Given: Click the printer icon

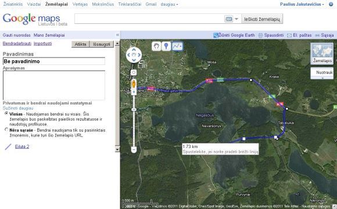Looking at the screenshot, I should (260, 35).
